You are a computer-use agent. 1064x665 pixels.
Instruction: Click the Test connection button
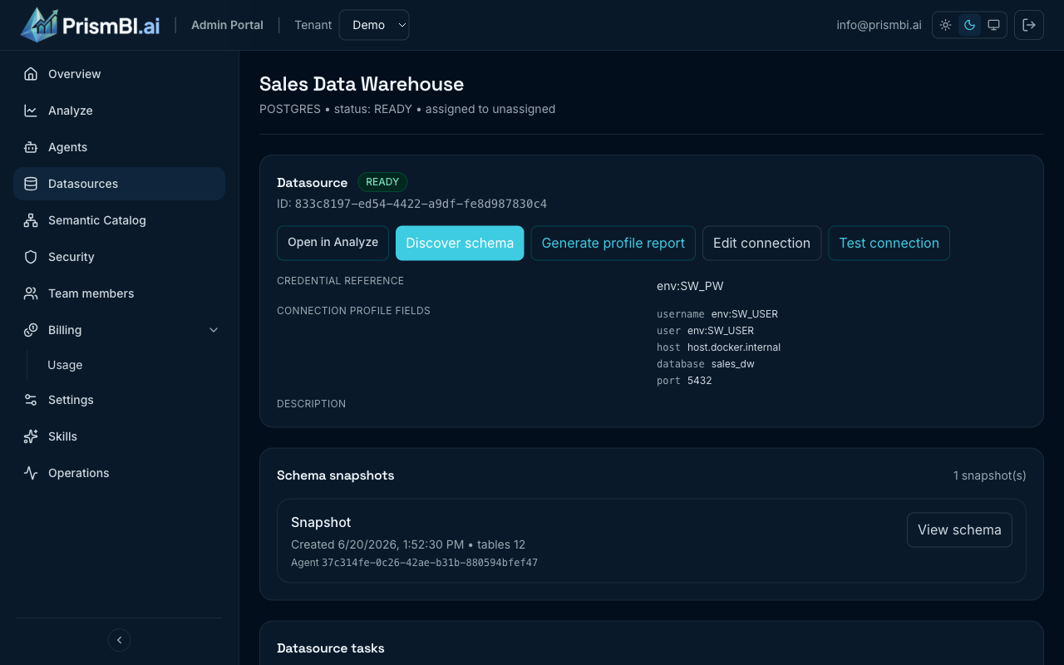click(x=889, y=243)
